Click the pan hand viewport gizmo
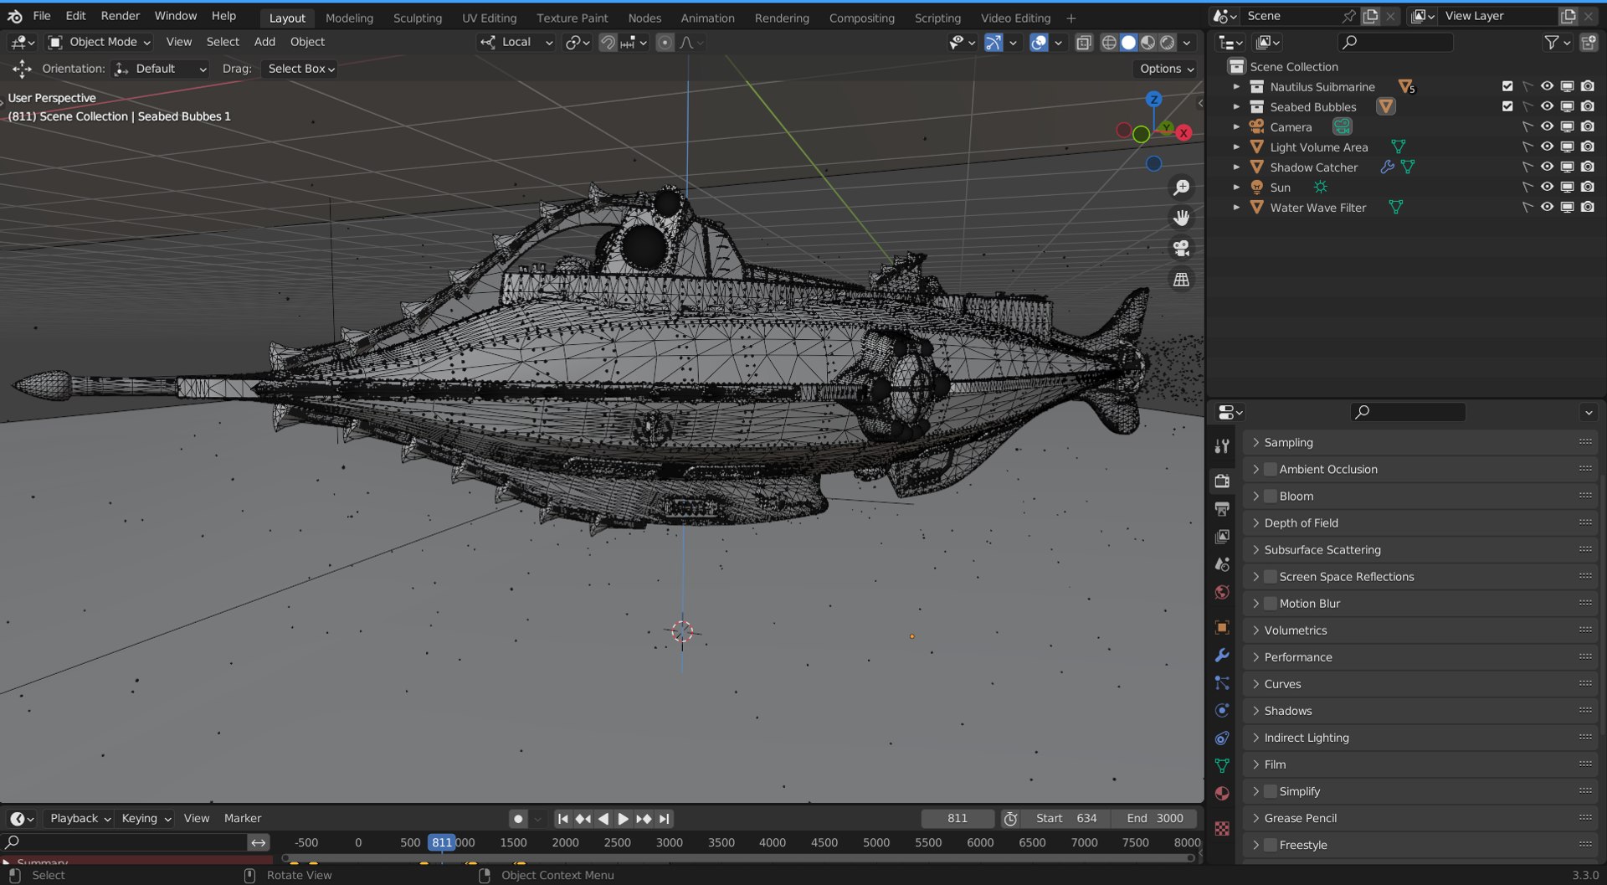1607x885 pixels. [x=1181, y=218]
